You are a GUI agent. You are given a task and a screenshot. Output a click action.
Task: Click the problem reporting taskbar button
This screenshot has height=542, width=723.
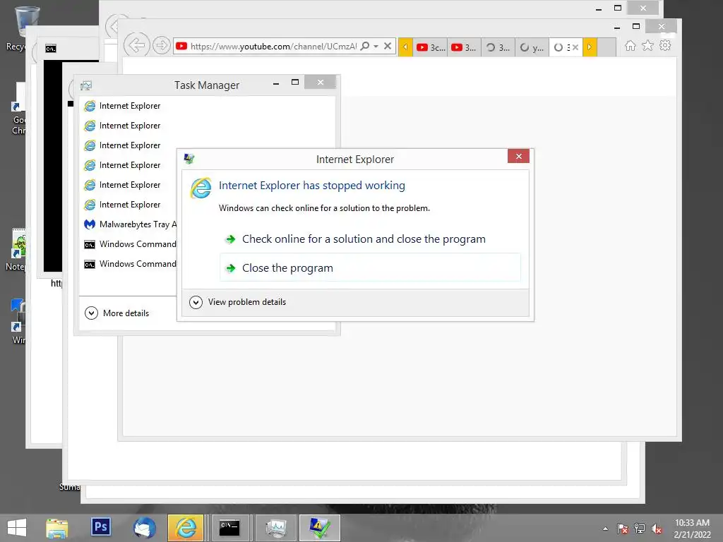tap(320, 528)
